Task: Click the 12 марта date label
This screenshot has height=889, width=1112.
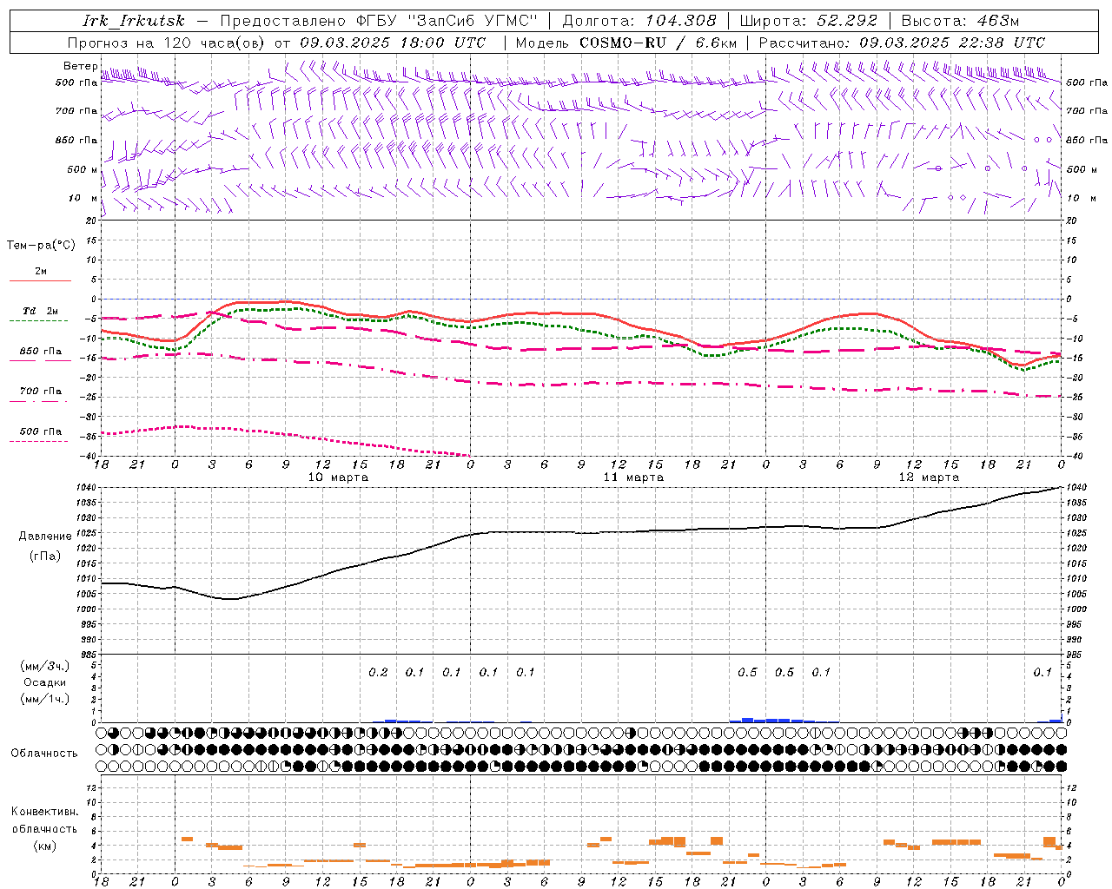Action: (929, 477)
